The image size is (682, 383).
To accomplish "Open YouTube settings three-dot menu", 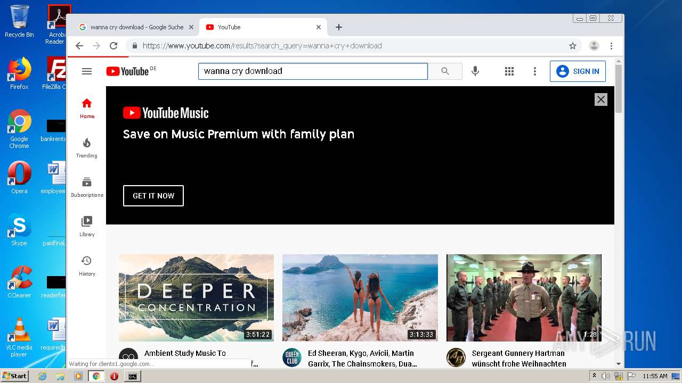I will pyautogui.click(x=535, y=71).
